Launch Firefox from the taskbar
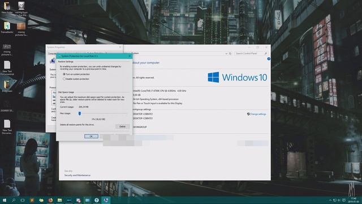 [x=50, y=200]
